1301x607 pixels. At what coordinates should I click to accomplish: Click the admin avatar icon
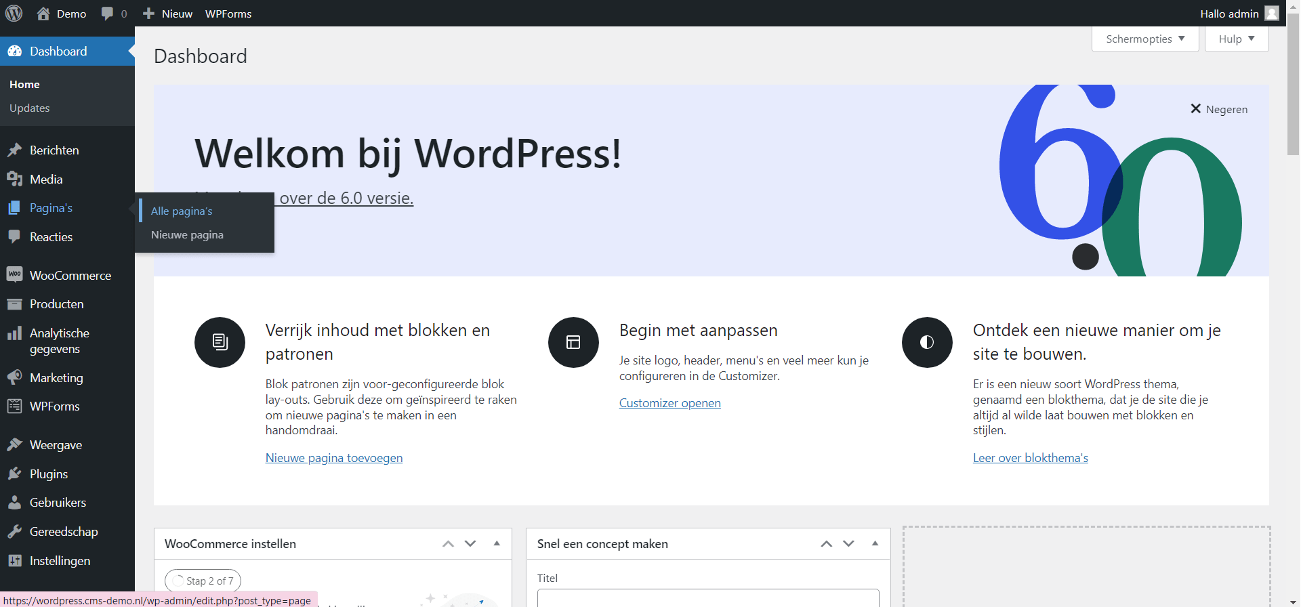[1272, 14]
